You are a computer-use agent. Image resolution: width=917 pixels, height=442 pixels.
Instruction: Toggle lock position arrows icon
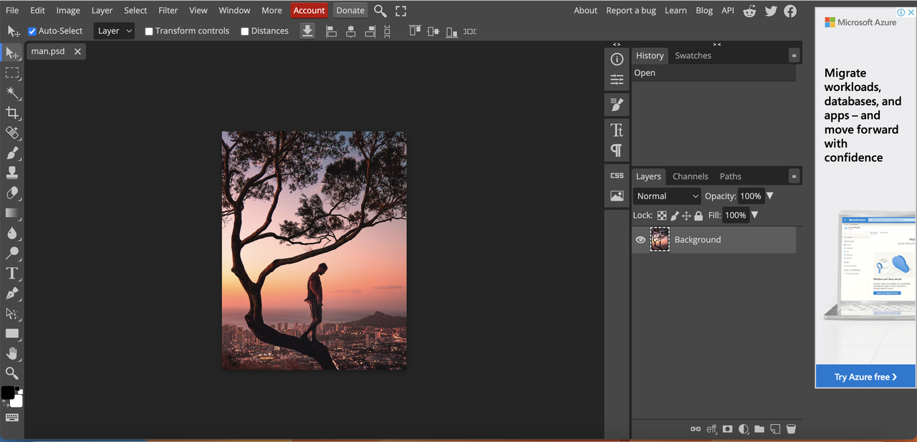[x=686, y=216]
